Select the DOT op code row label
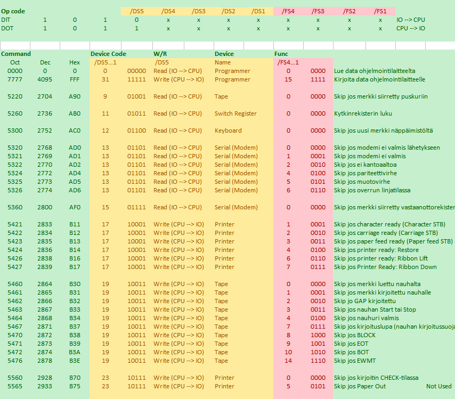455x399 pixels. point(7,28)
